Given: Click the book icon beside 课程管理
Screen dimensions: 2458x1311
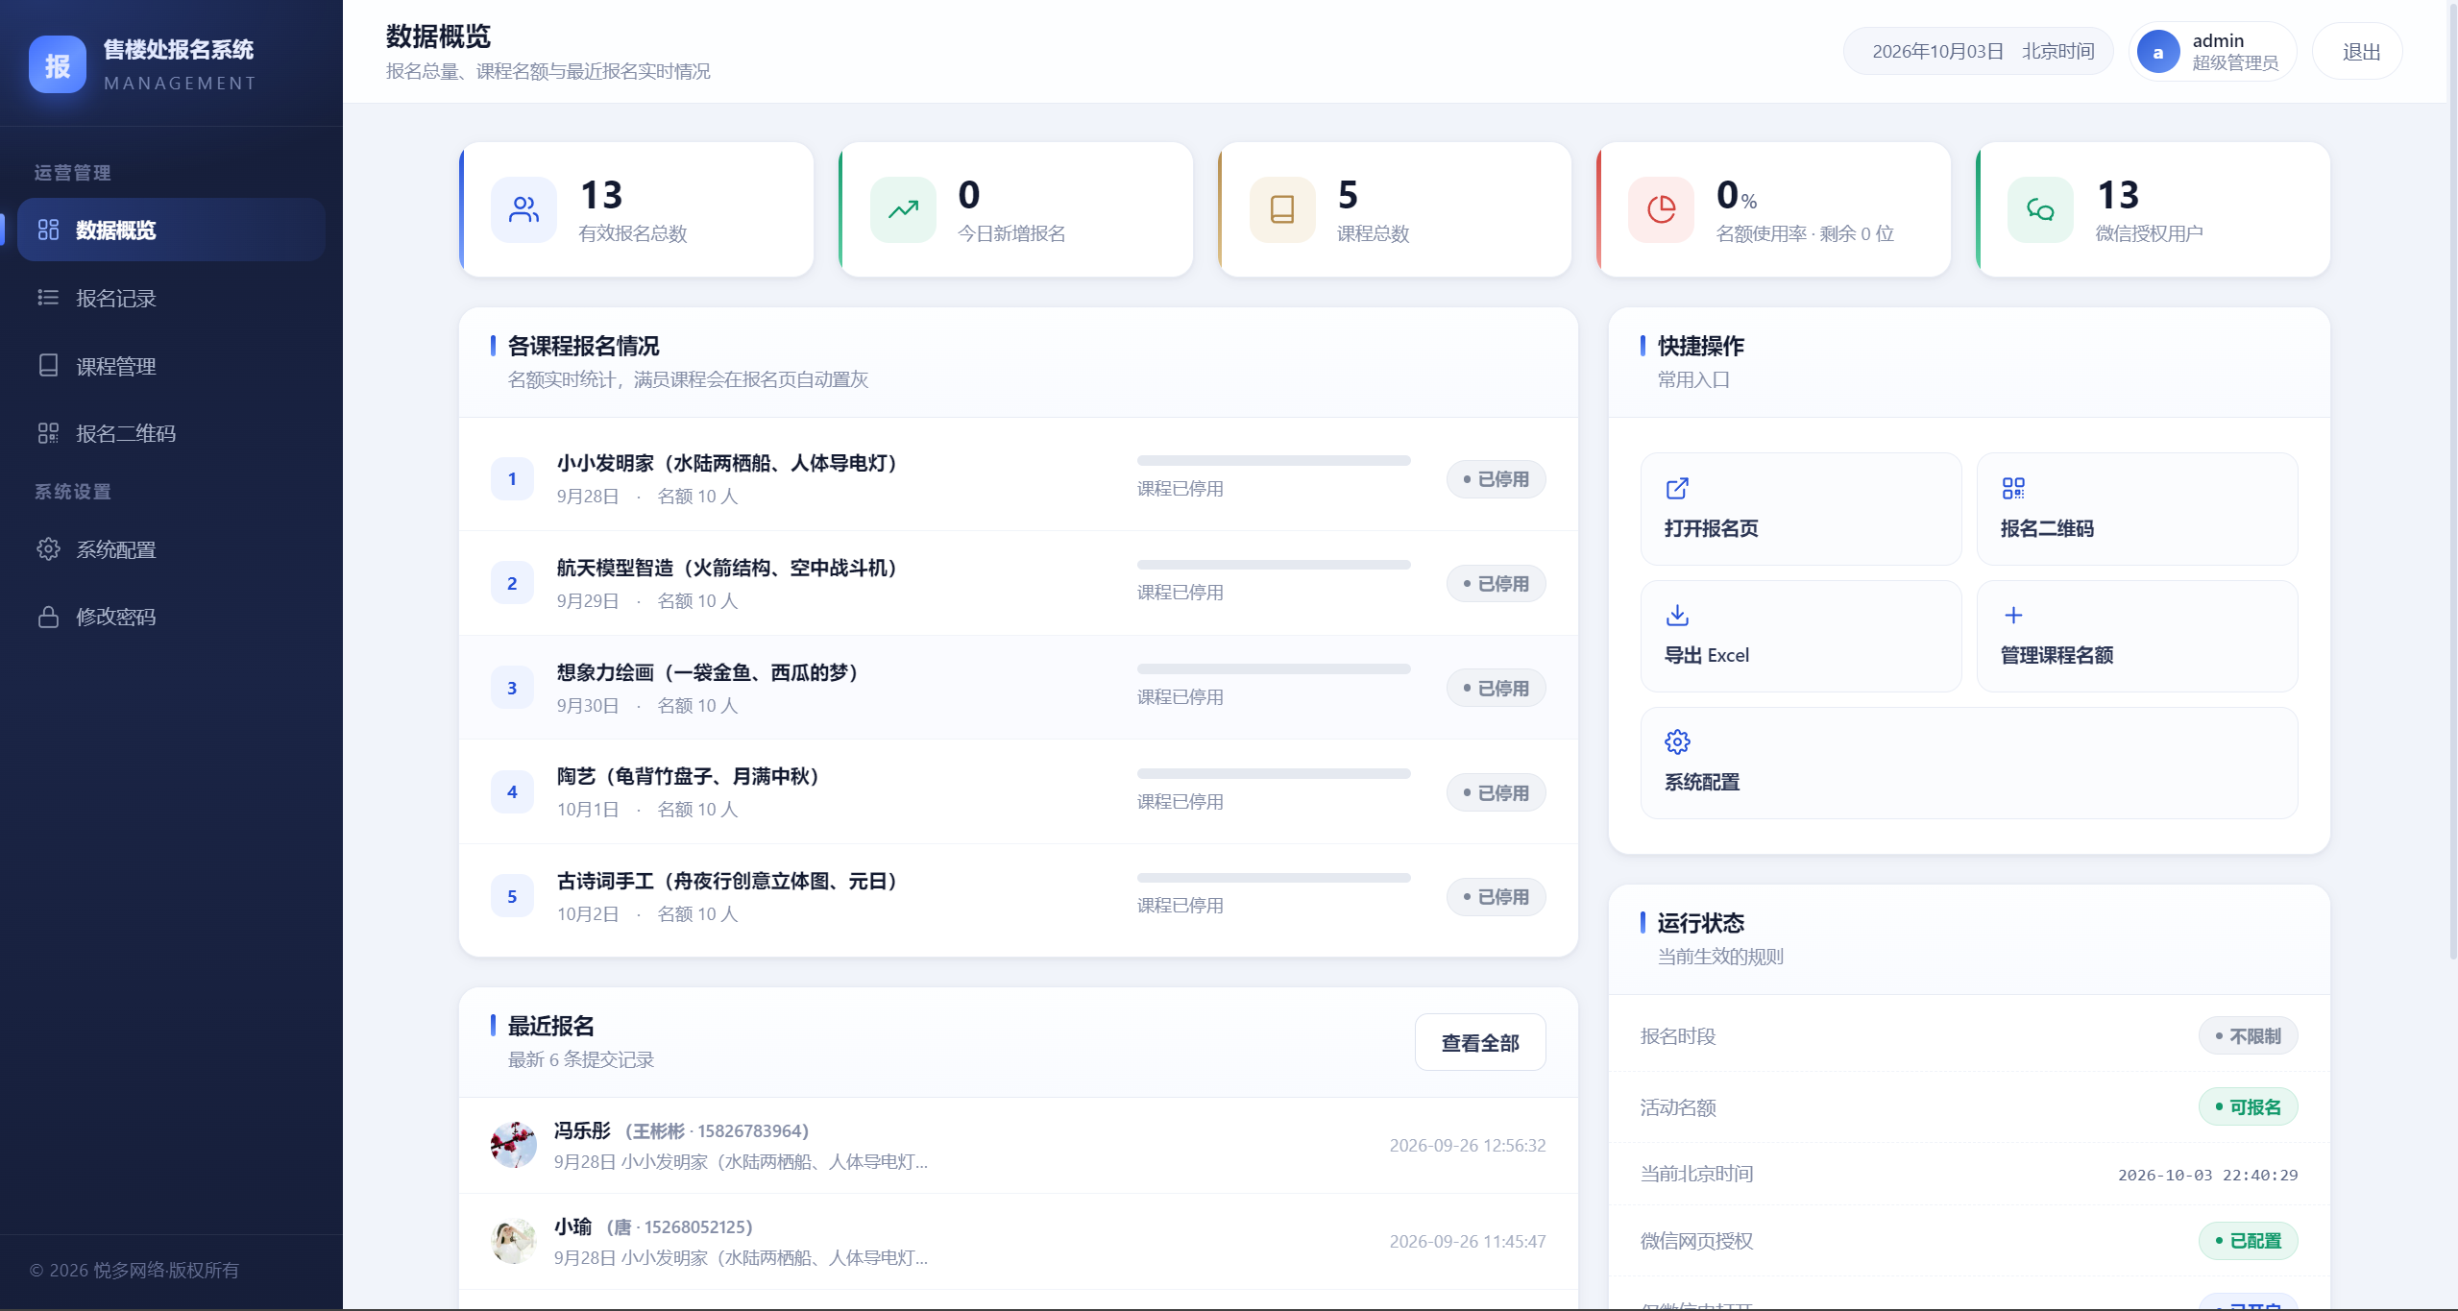Looking at the screenshot, I should click(x=48, y=365).
